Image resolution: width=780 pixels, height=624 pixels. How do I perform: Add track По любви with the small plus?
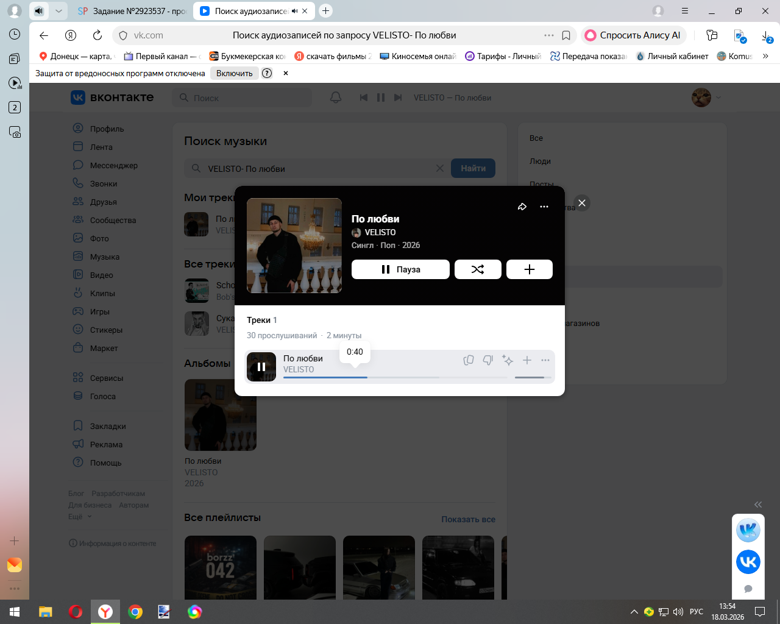[x=527, y=360]
